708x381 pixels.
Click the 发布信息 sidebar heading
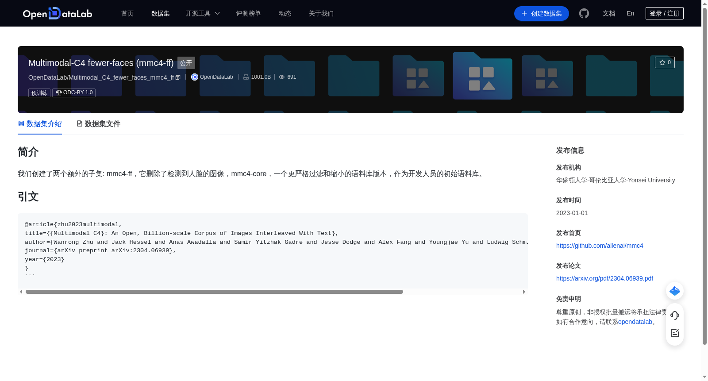tap(570, 150)
